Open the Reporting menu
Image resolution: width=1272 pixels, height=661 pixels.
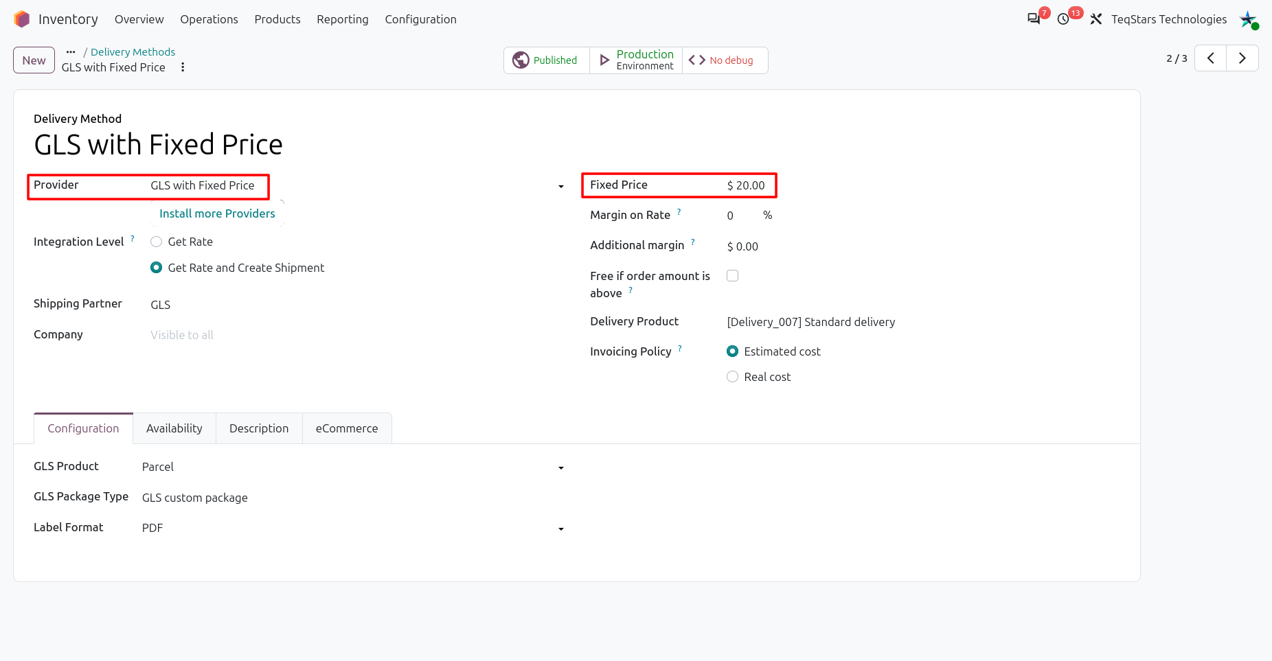(343, 19)
